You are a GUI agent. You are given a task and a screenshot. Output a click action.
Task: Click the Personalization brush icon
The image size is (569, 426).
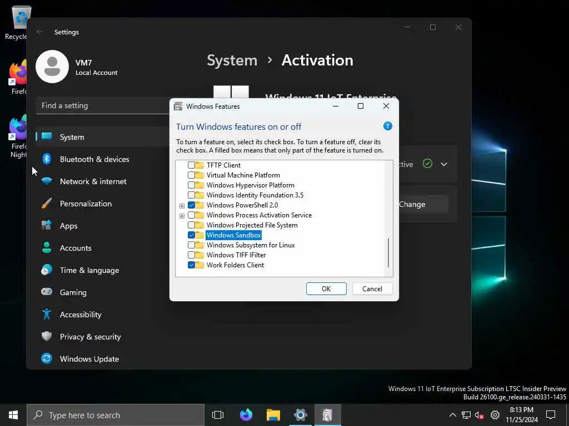(47, 203)
